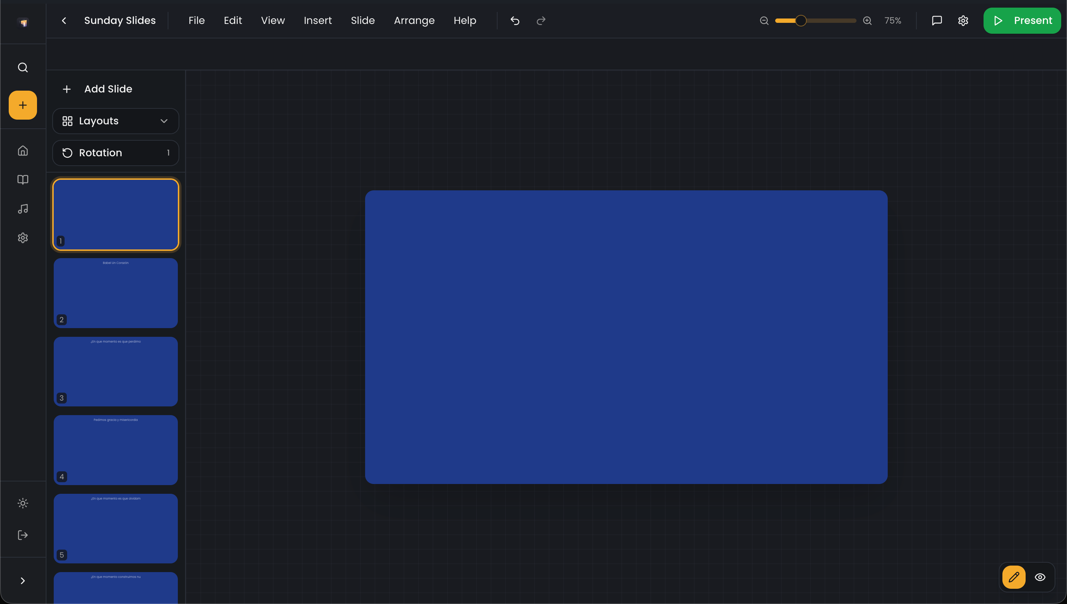Switch to preview mode eye icon
The image size is (1067, 604).
click(x=1039, y=577)
